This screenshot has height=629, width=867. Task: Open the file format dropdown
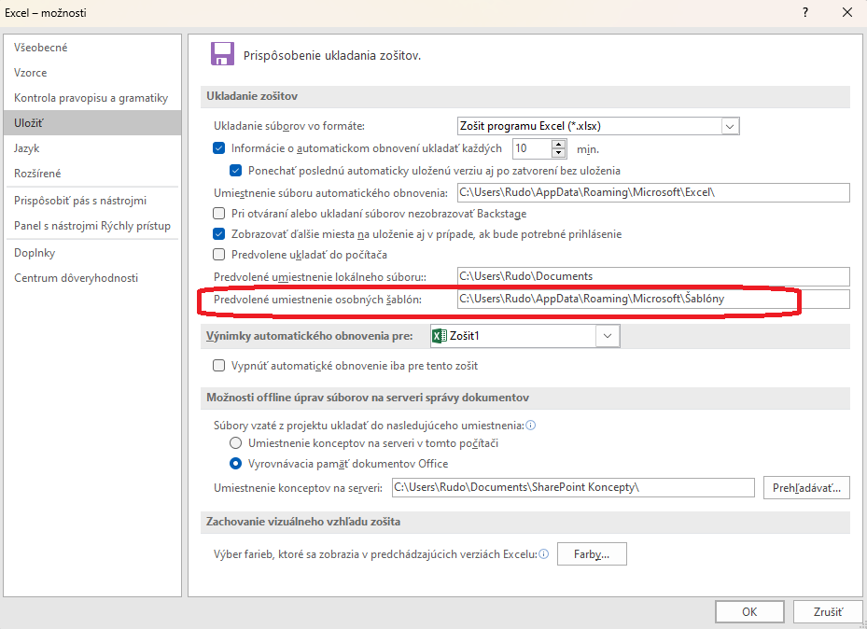click(730, 126)
